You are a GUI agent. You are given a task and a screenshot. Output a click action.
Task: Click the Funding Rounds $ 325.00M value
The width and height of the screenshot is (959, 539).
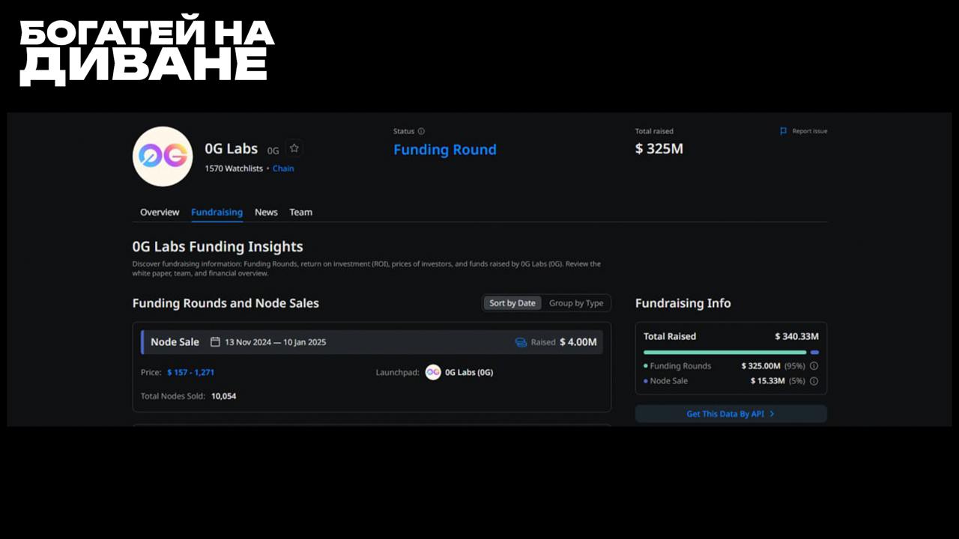[x=761, y=366]
